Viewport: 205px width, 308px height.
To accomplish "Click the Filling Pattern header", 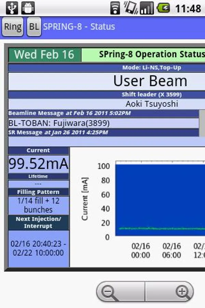I will point(39,192).
